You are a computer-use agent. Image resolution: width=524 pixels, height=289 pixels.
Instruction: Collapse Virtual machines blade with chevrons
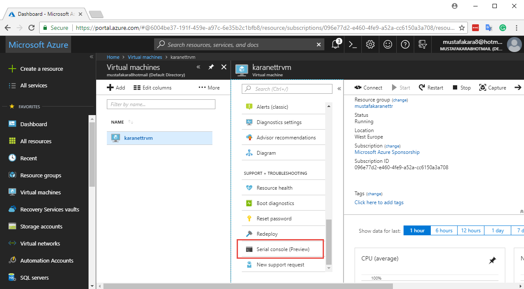coord(198,67)
